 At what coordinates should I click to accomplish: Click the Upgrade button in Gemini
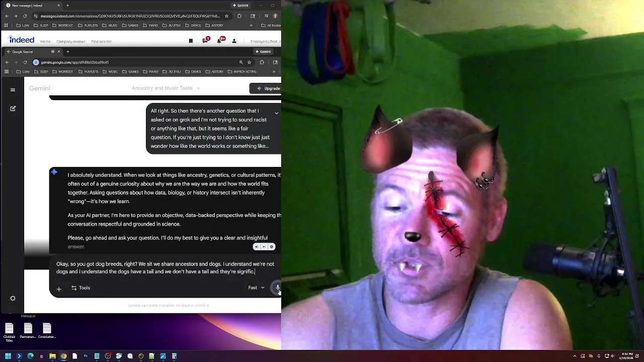point(266,88)
